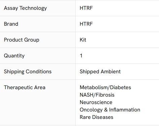Click the Therapeutic Area label
159x126 pixels.
pyautogui.click(x=25, y=87)
